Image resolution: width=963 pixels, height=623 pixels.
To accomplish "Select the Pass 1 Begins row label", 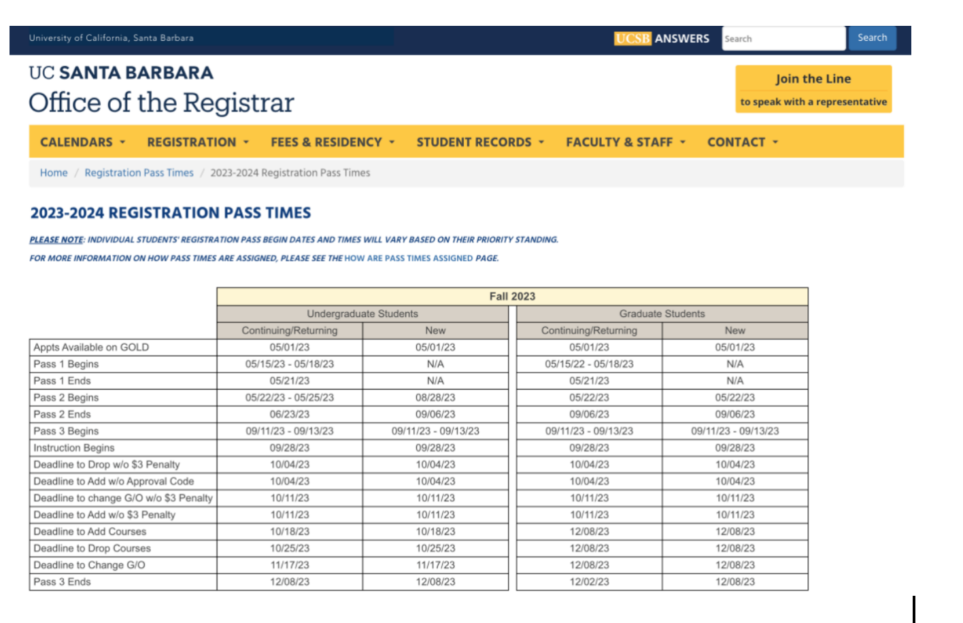I will [x=66, y=364].
